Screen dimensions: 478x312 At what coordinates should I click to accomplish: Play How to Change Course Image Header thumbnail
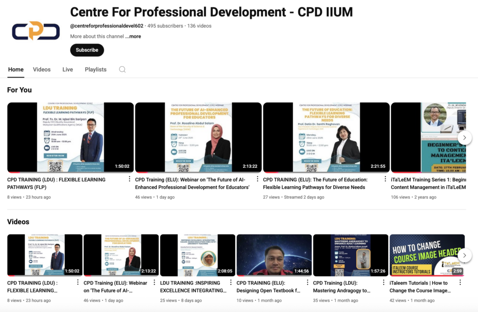pyautogui.click(x=427, y=255)
